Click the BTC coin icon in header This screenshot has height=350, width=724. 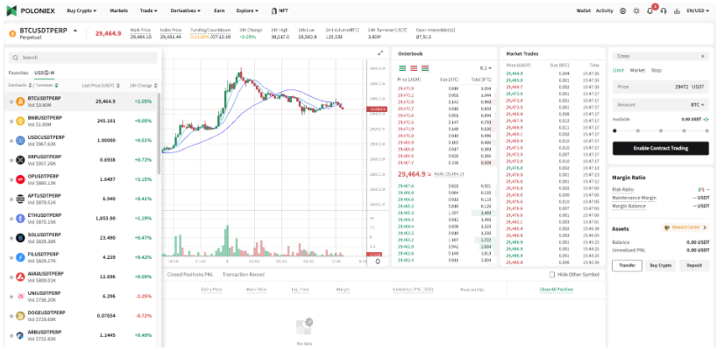[12, 33]
